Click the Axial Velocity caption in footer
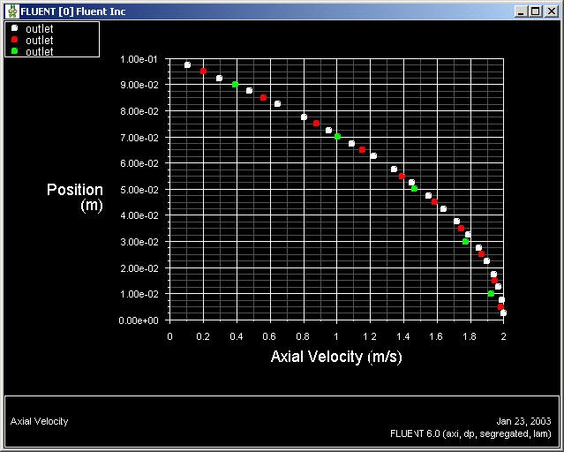 pyautogui.click(x=39, y=421)
